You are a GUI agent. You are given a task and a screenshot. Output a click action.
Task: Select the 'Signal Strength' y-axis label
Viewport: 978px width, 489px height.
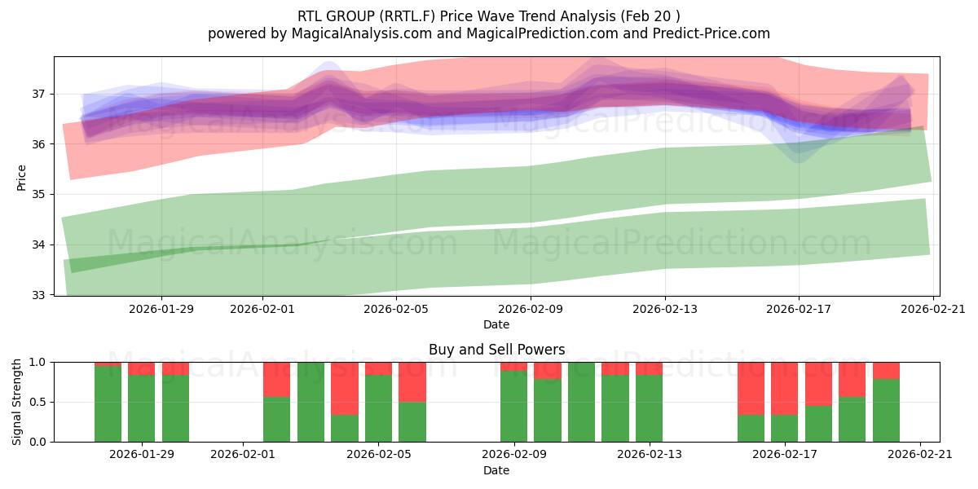point(17,402)
